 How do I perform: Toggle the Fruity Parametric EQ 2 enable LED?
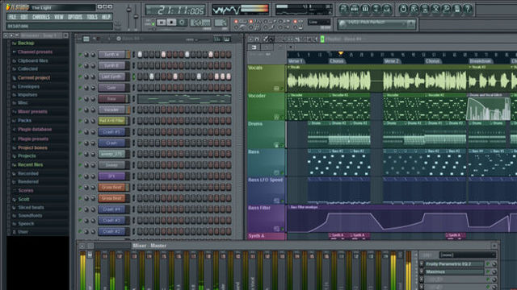pos(488,264)
